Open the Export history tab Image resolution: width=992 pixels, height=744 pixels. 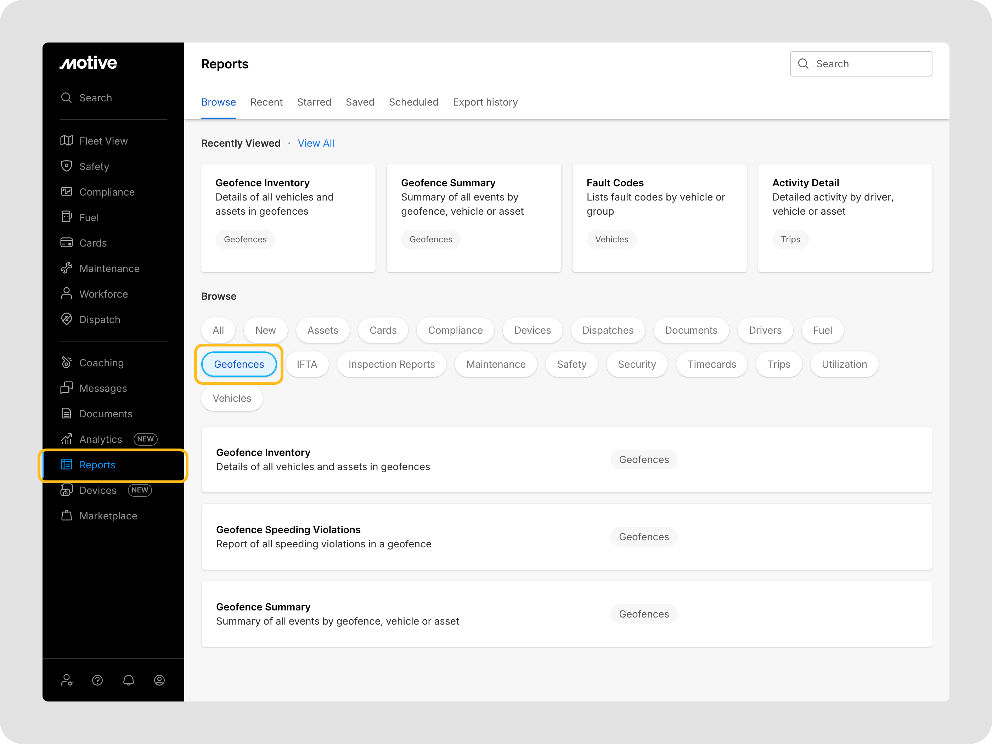(x=485, y=102)
